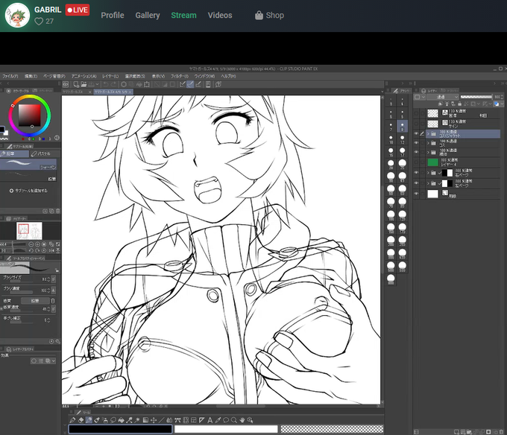Click the heart like button showing 27
Viewport: 507px width, 435px height.
point(44,22)
